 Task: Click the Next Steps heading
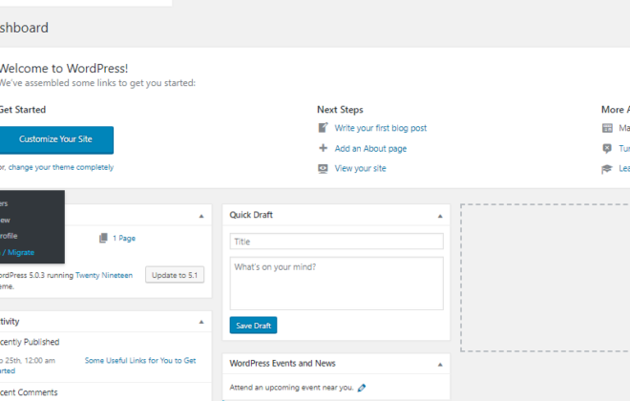pos(340,110)
